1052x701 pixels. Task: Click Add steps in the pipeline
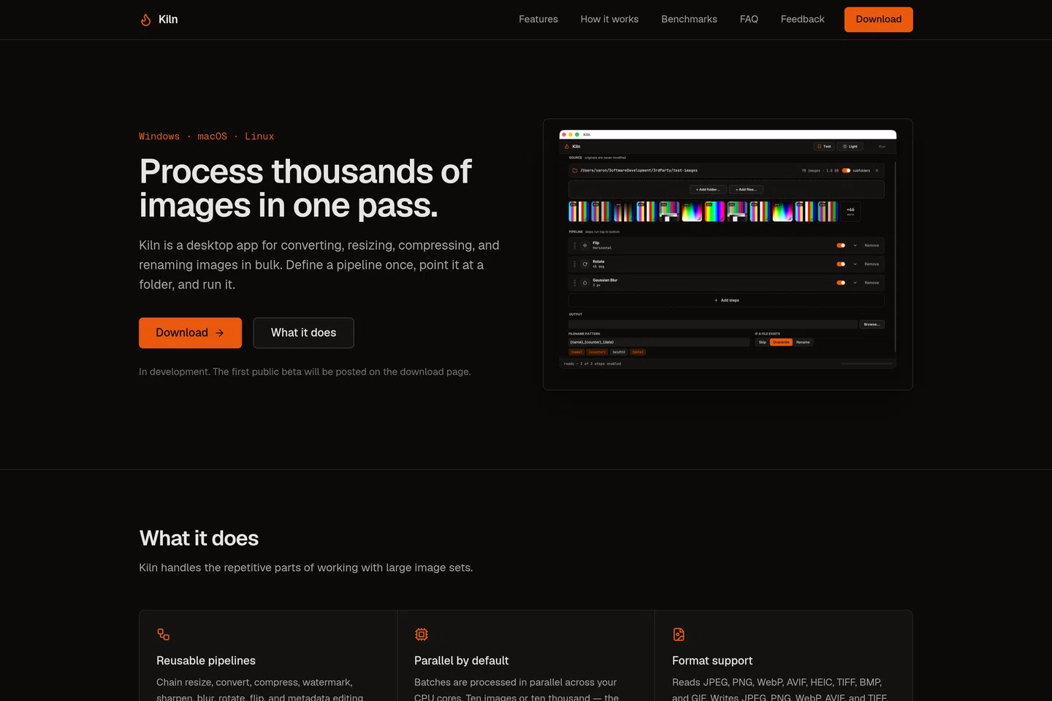(726, 300)
